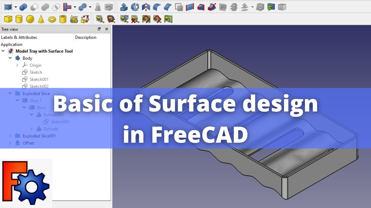This screenshot has width=371, height=208.
Task: Create a Tube primitive
Action: pos(63,19)
